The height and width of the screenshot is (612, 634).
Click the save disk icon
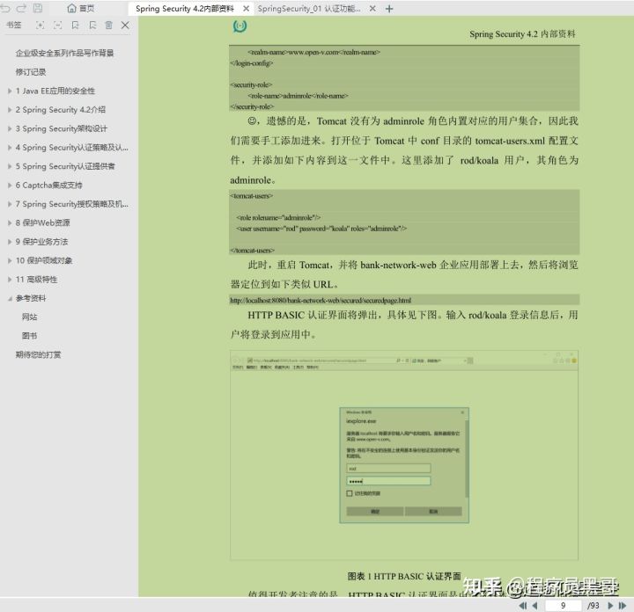pyautogui.click(x=38, y=8)
